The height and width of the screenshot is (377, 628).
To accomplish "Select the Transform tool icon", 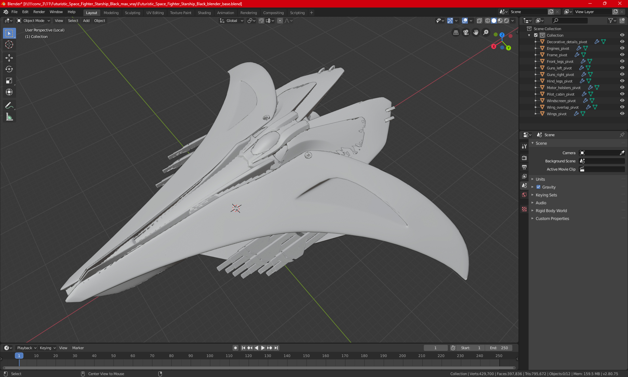I will (x=9, y=93).
